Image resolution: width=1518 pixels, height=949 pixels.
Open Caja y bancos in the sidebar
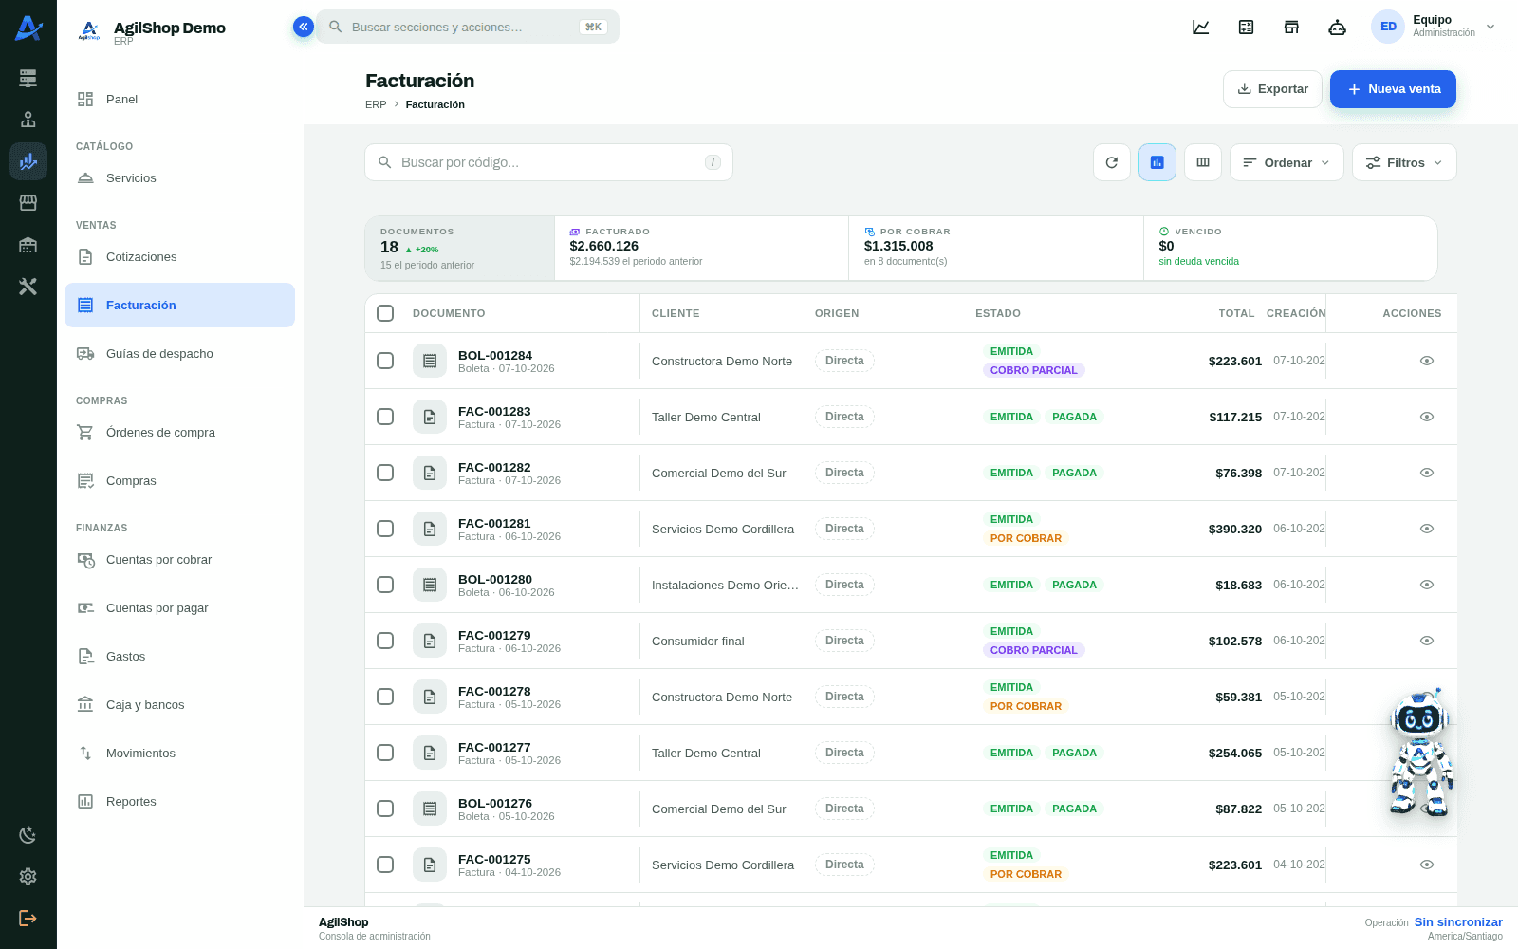(x=179, y=705)
